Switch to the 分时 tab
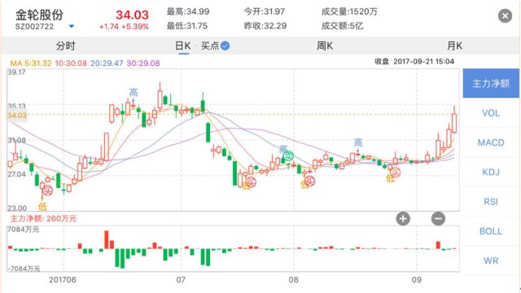The width and height of the screenshot is (521, 293). pos(65,46)
